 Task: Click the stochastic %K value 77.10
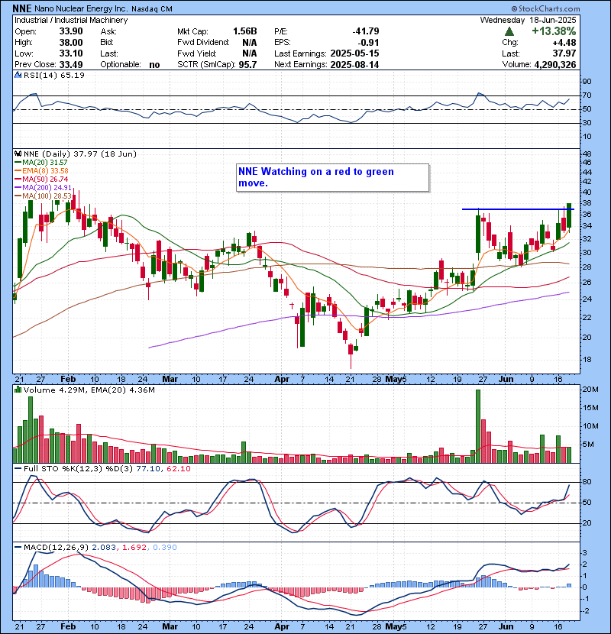[149, 469]
